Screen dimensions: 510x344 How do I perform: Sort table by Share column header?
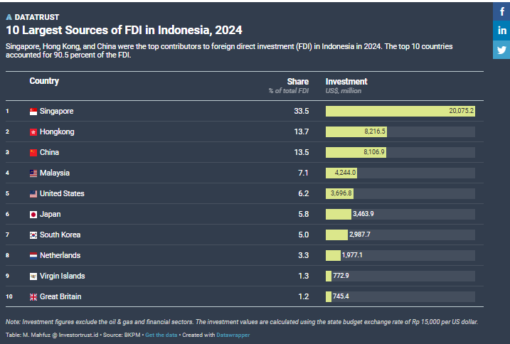point(297,82)
